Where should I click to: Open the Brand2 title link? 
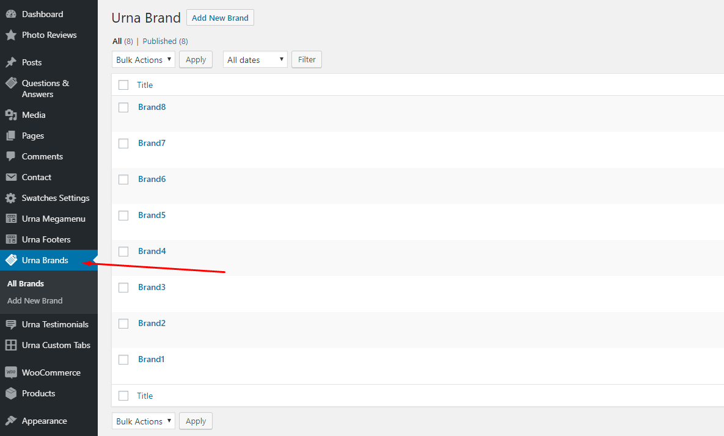coord(152,323)
